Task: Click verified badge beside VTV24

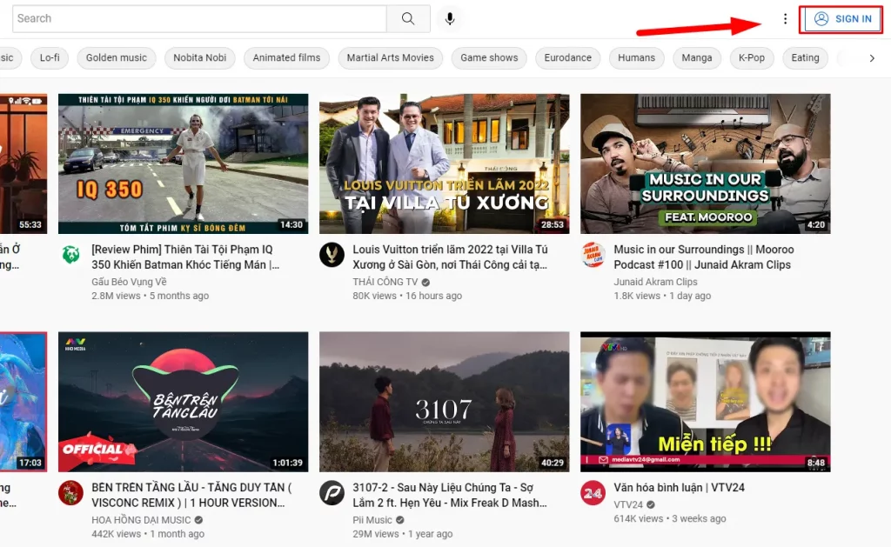Action: click(651, 505)
